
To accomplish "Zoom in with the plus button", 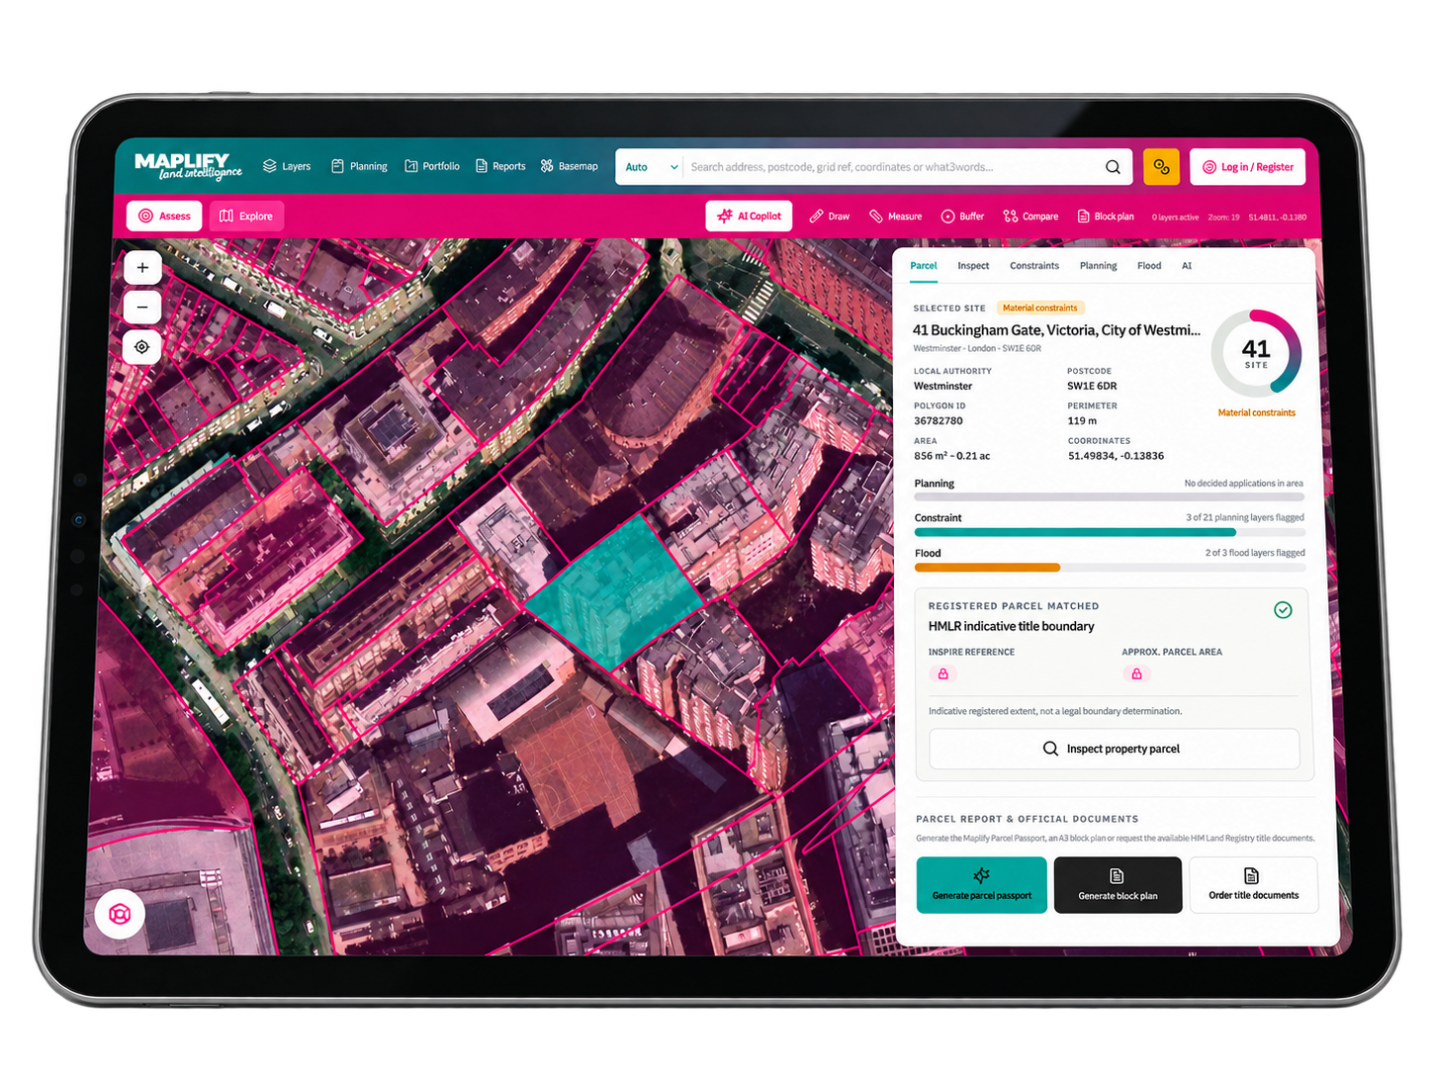I will point(142,268).
